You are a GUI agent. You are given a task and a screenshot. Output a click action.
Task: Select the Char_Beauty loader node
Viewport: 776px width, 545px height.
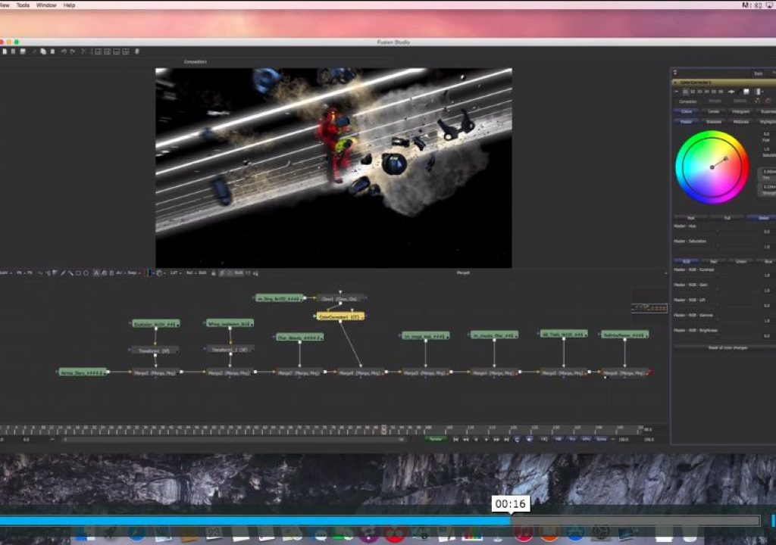click(300, 338)
